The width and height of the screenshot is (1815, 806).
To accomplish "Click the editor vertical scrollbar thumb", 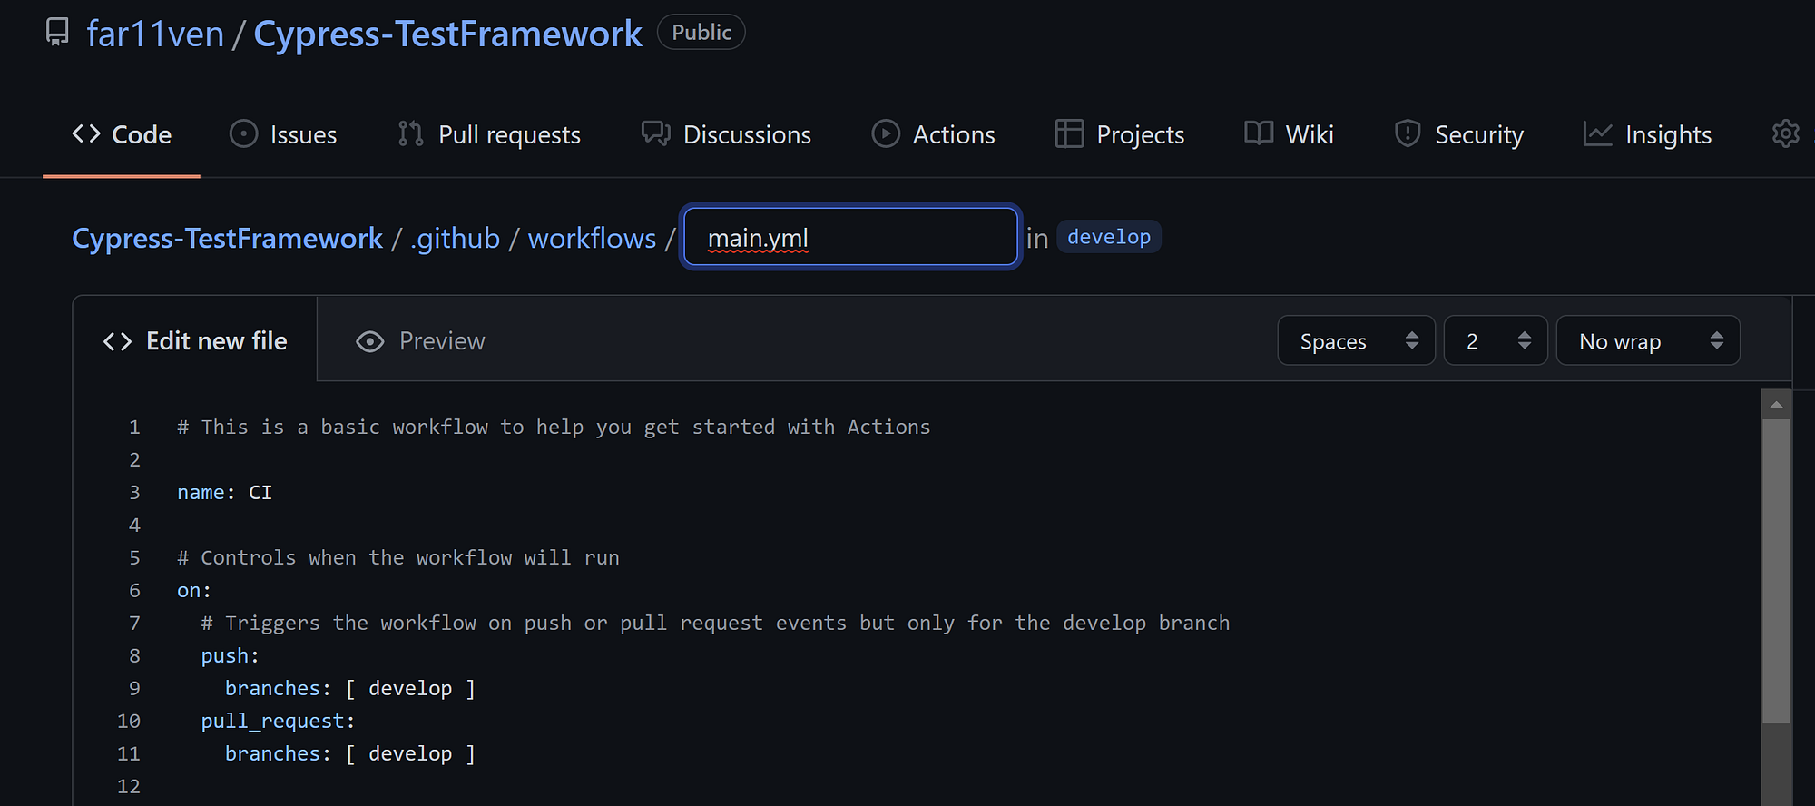I will point(1776,571).
